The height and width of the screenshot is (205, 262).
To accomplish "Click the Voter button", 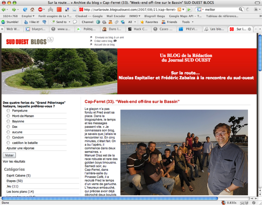I will point(9,155).
